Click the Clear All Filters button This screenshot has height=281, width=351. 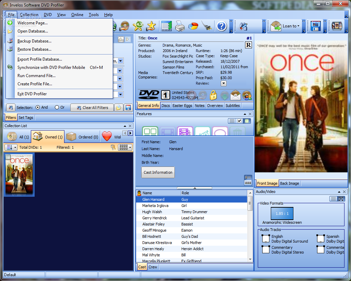pyautogui.click(x=92, y=108)
